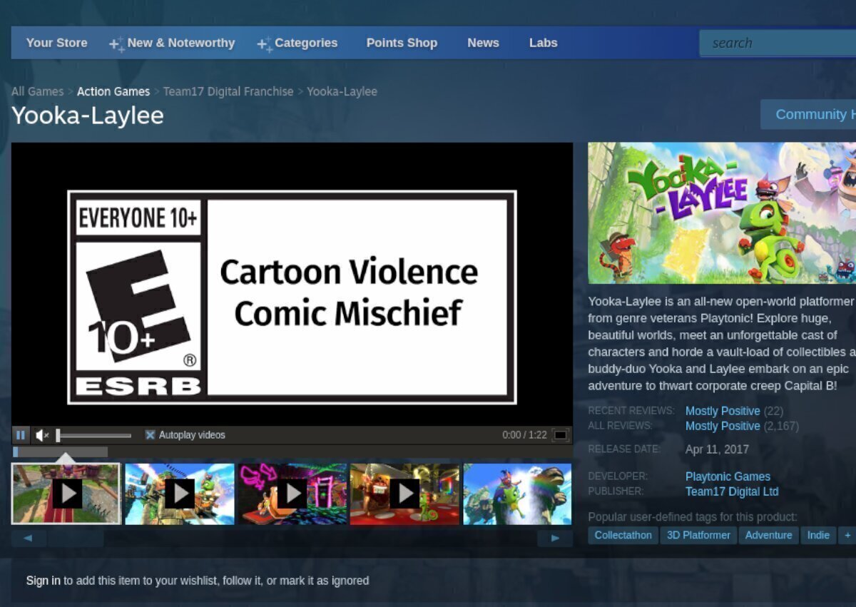This screenshot has height=607, width=856.
Task: Play the fourth casino trailer thumbnail
Action: point(404,494)
